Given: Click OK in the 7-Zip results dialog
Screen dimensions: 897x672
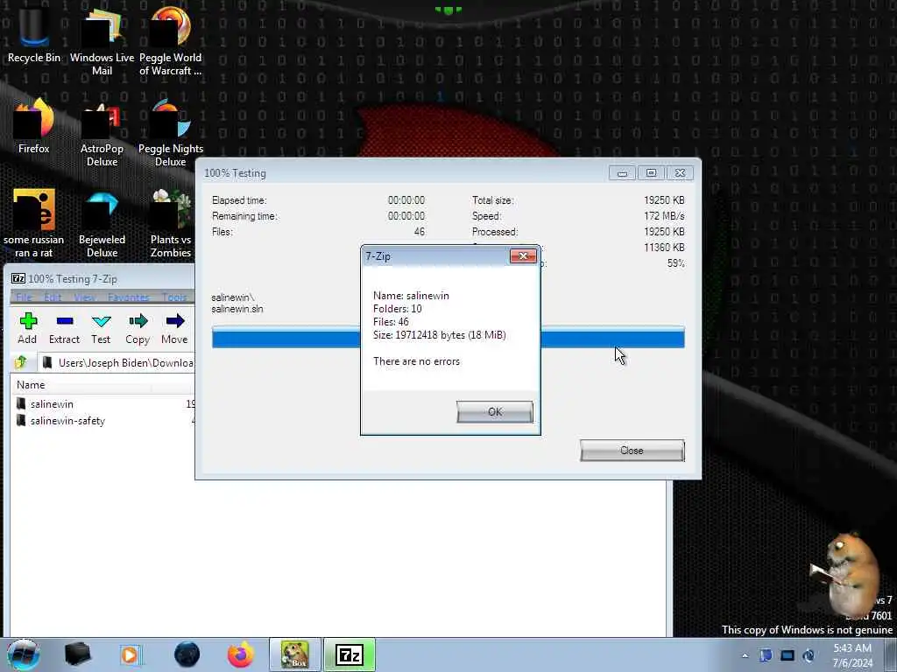Looking at the screenshot, I should point(495,411).
